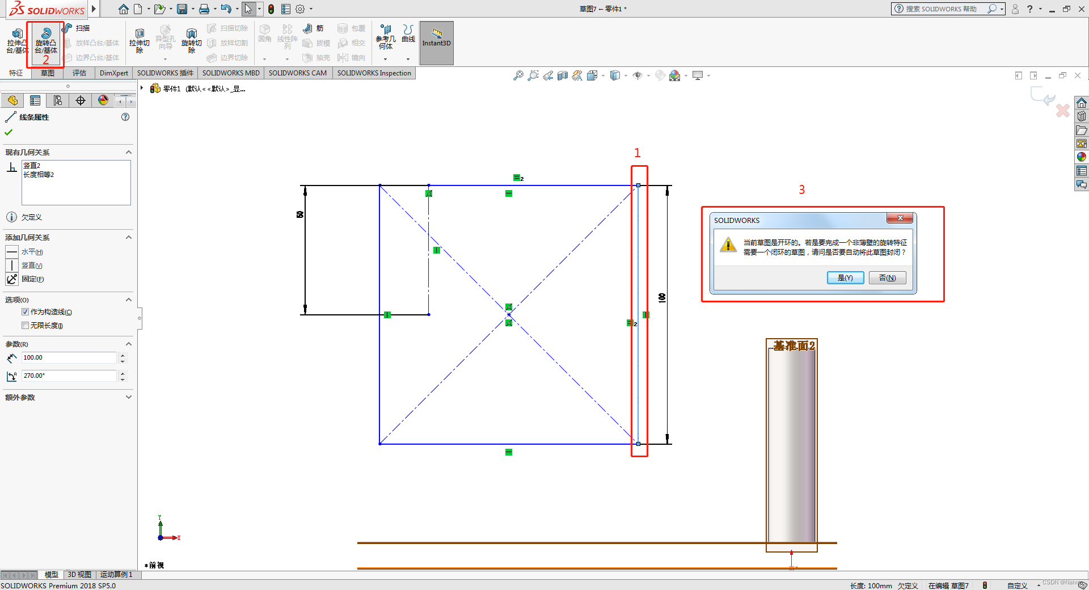Open the DimXpertManager crosshair tab icon

tap(81, 101)
